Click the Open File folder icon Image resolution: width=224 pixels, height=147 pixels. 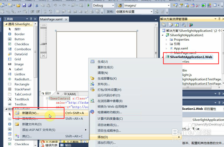[18, 6]
